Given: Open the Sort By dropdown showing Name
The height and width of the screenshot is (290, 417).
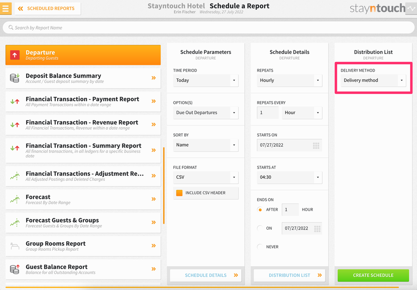Looking at the screenshot, I should 206,145.
